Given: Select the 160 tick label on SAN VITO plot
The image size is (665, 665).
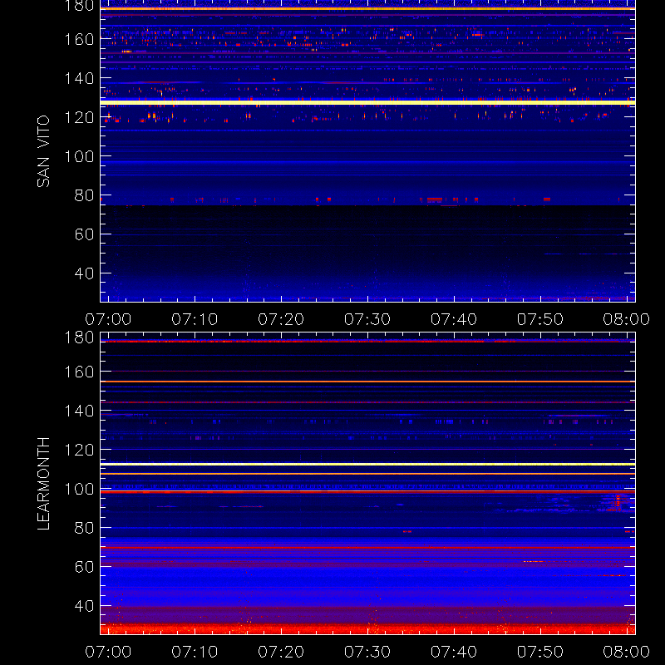Looking at the screenshot, I should point(79,39).
